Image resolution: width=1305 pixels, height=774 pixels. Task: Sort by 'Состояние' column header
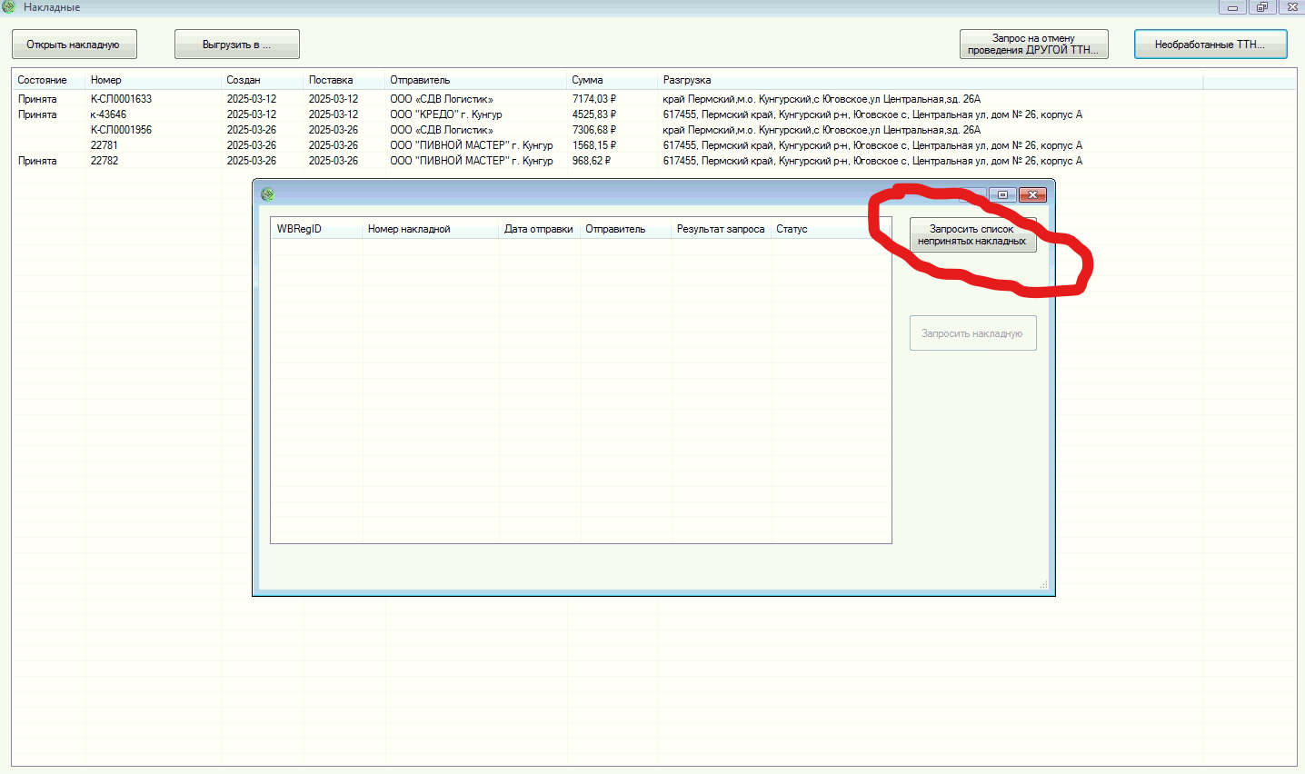(49, 80)
